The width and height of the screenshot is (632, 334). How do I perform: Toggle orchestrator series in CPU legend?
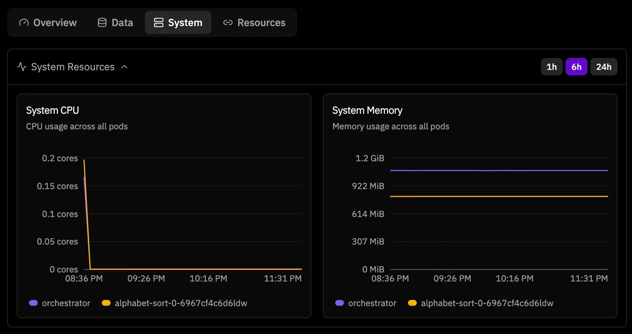pos(66,303)
